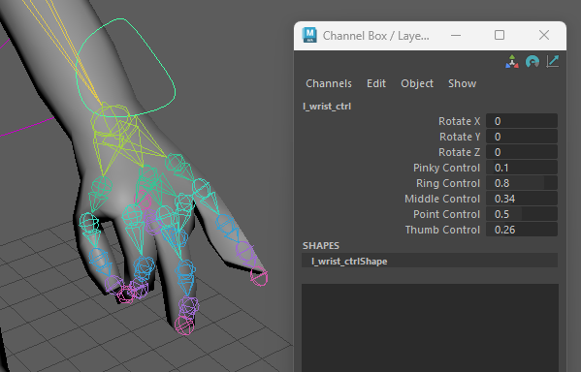Click the channel speed control icon
The image size is (581, 372).
(x=533, y=62)
